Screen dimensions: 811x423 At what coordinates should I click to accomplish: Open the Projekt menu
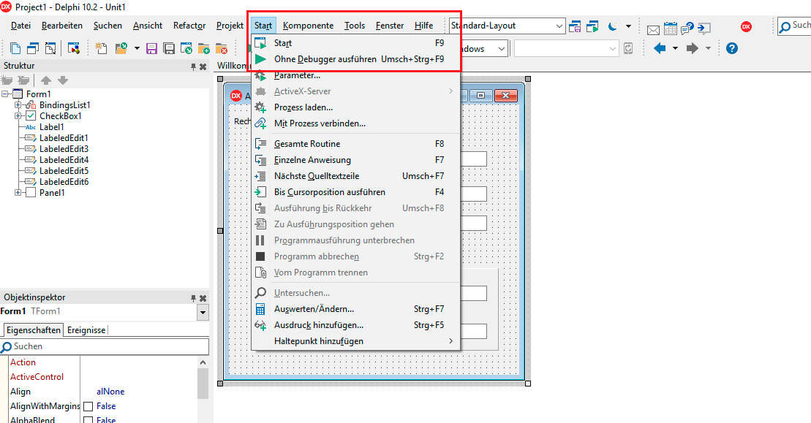point(230,26)
